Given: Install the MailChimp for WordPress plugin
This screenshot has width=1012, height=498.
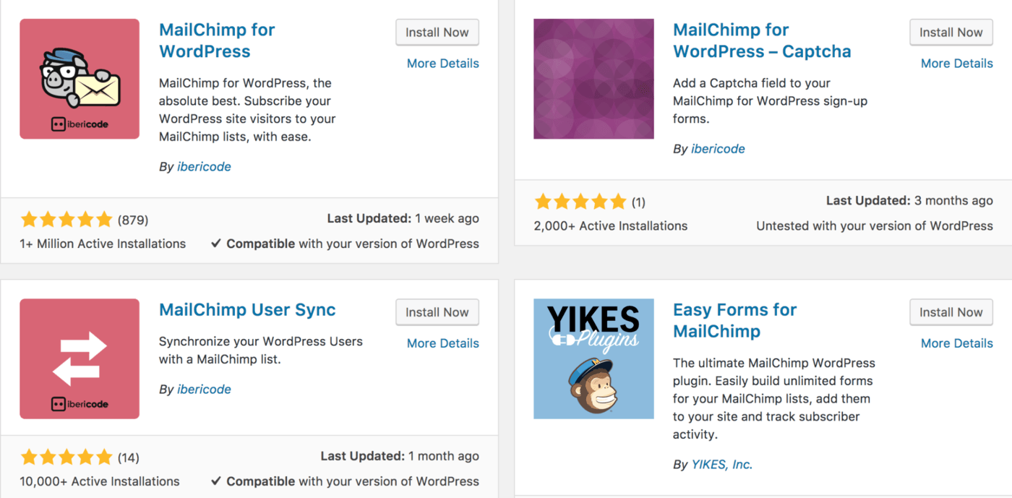Looking at the screenshot, I should [x=437, y=33].
